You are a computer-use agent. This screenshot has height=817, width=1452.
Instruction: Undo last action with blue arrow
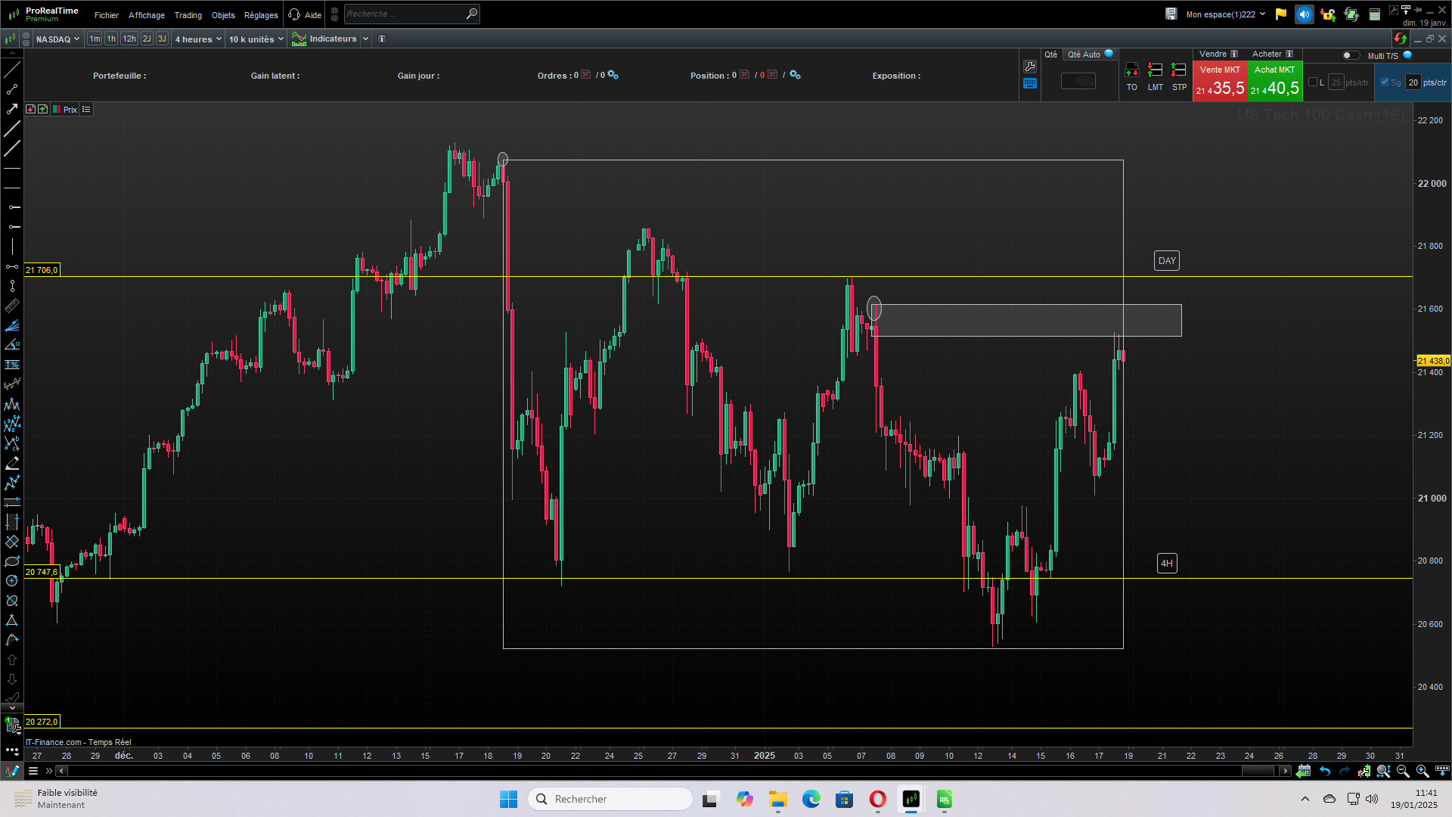(1325, 771)
